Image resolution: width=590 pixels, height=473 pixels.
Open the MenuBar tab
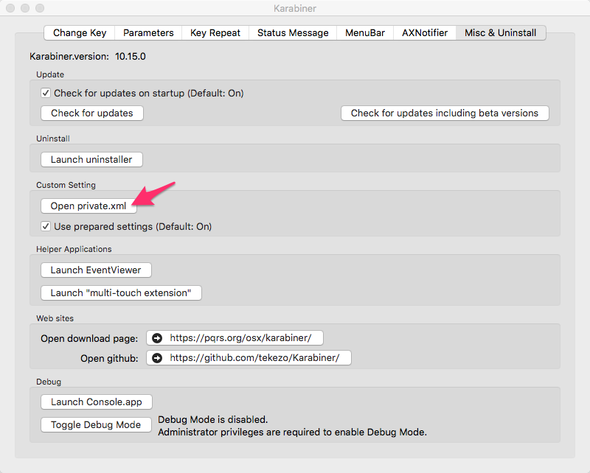point(365,32)
